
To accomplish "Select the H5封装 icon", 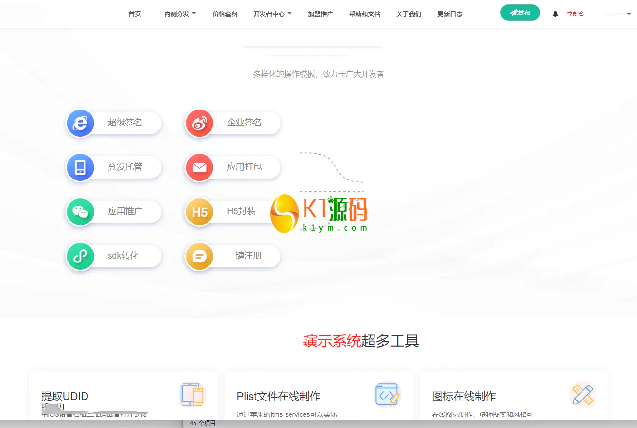I will click(199, 212).
